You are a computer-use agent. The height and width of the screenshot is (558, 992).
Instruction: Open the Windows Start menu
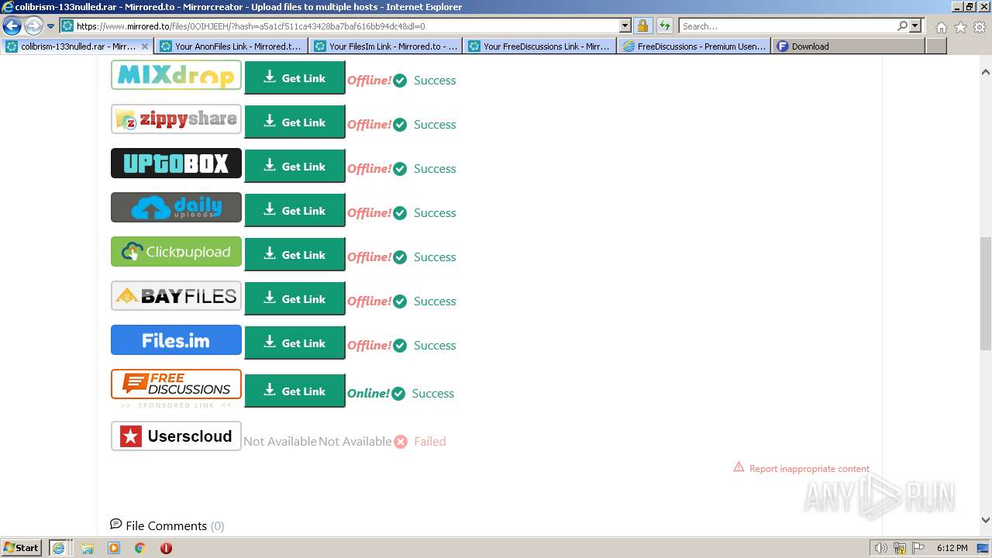[x=22, y=547]
